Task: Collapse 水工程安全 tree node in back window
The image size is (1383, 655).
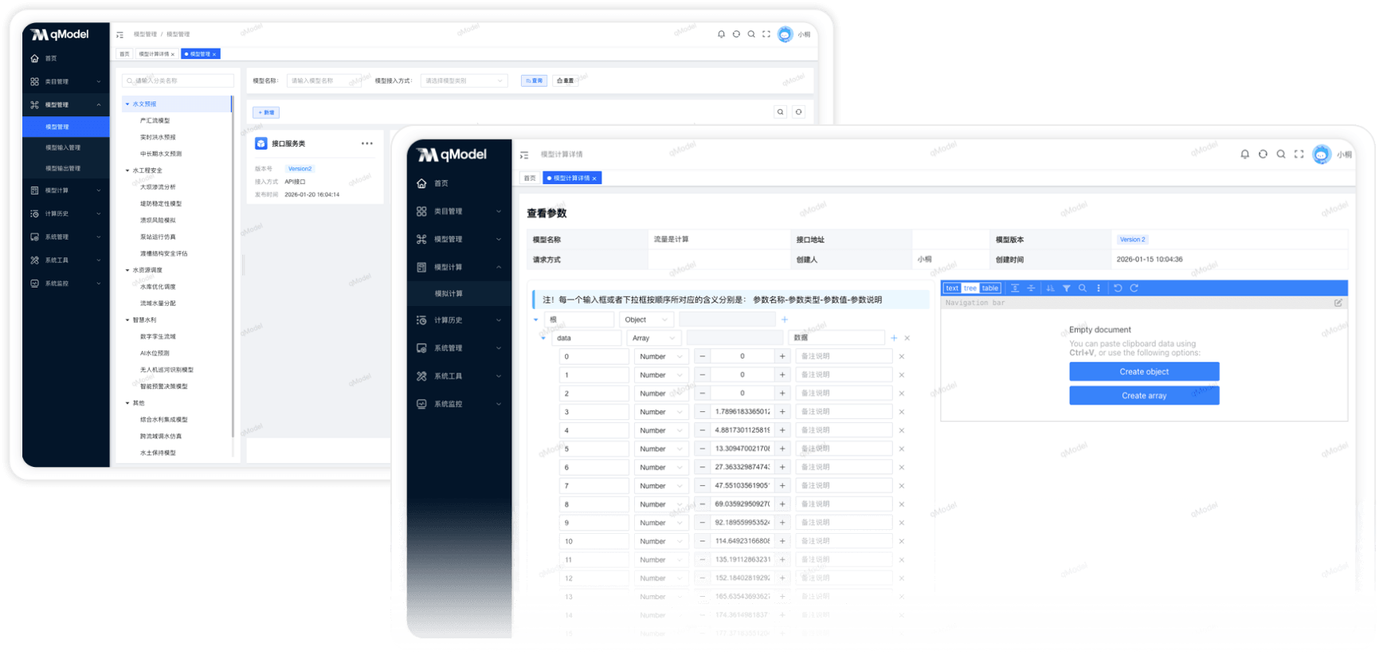Action: click(x=127, y=171)
